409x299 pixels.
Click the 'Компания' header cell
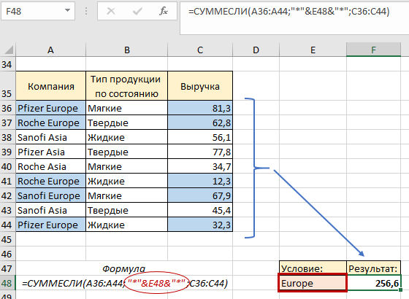tap(51, 86)
